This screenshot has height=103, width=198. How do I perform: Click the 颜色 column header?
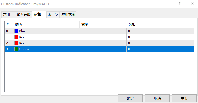[x=46, y=25]
